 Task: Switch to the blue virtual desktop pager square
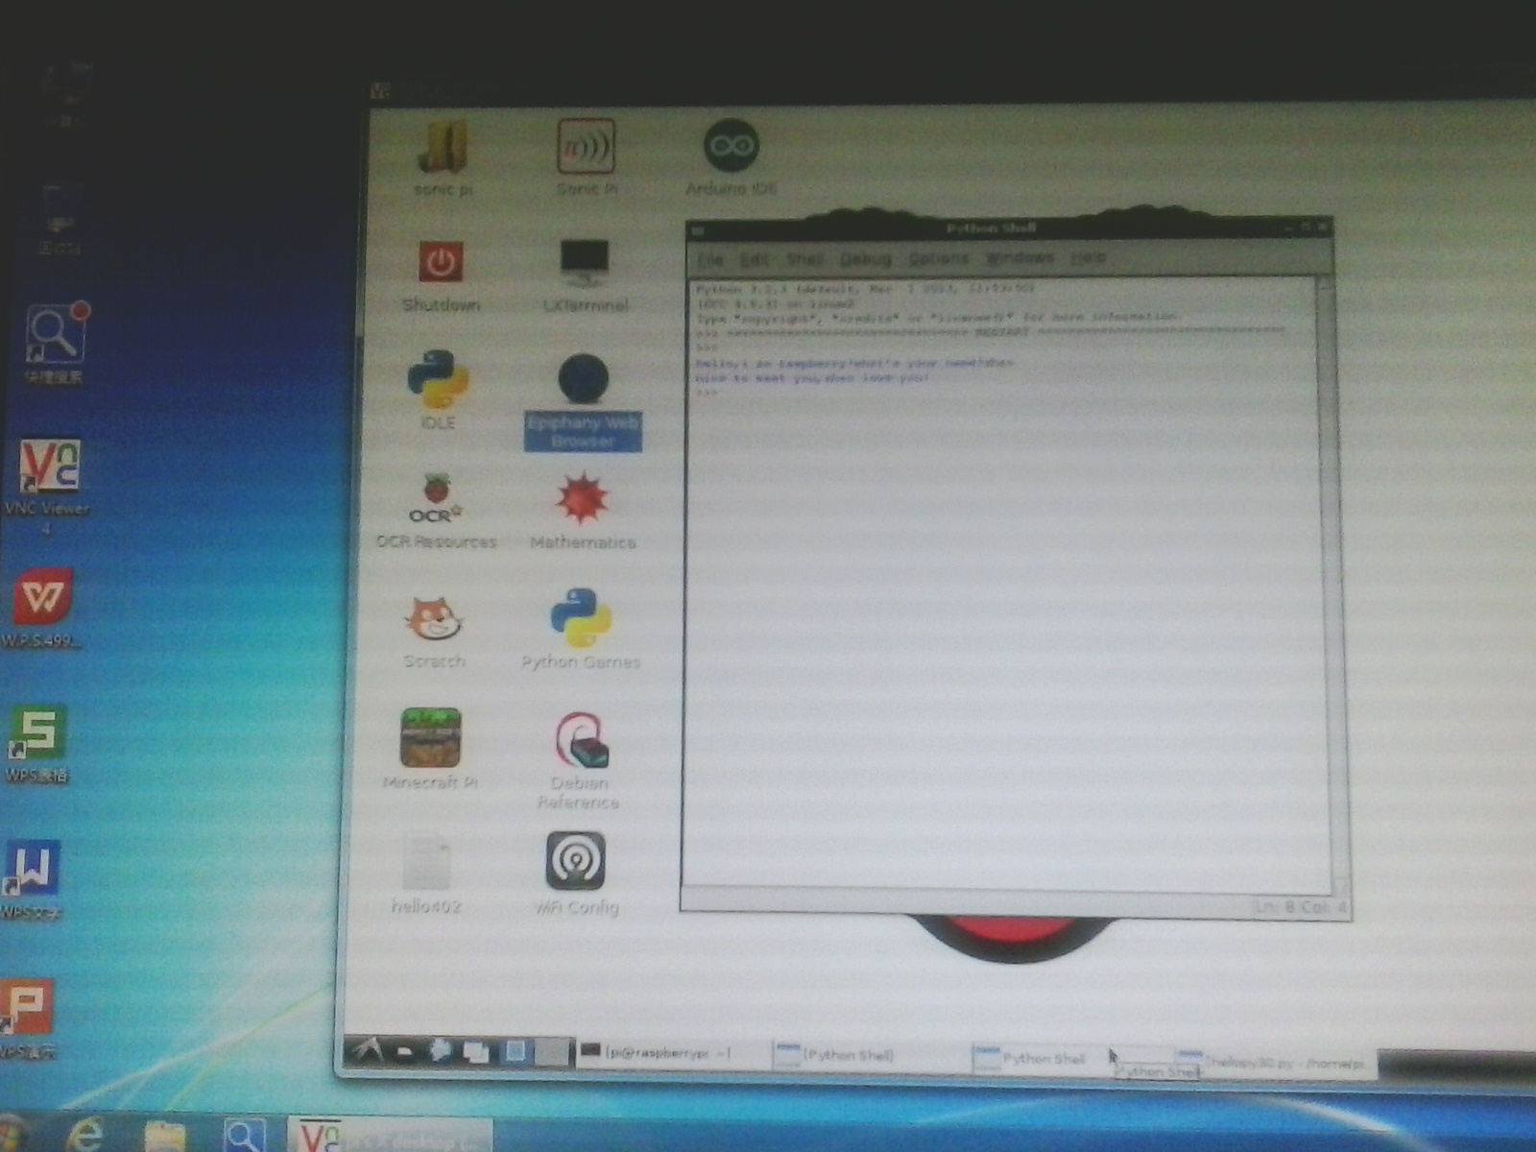tap(515, 1052)
